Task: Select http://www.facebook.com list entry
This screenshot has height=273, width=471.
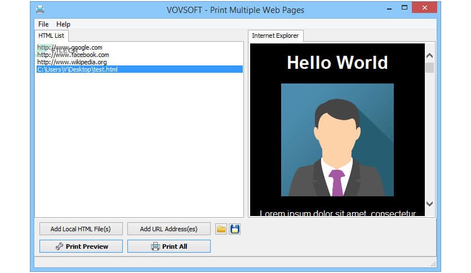Action: click(x=140, y=55)
